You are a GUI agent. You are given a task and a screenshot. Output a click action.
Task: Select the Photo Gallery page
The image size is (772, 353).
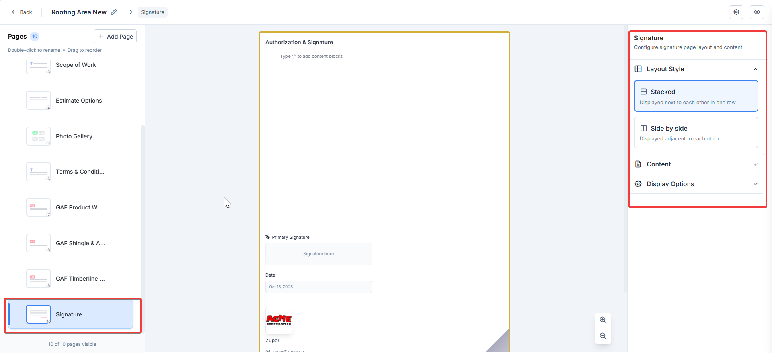[71, 136]
